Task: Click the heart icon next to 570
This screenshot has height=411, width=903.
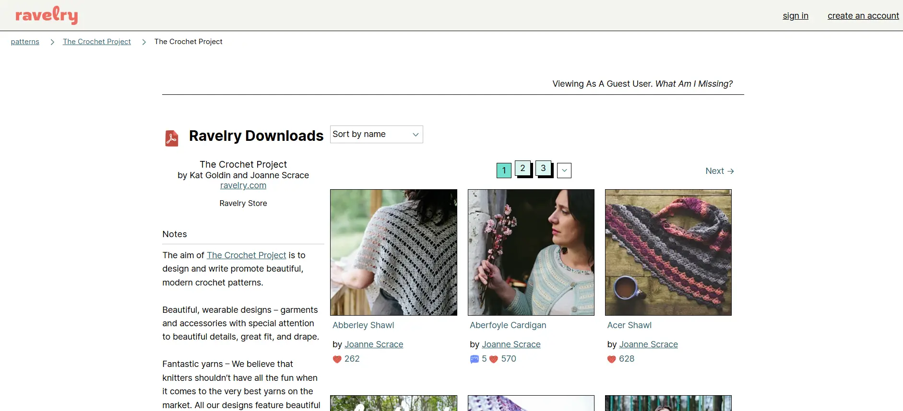Action: coord(494,359)
